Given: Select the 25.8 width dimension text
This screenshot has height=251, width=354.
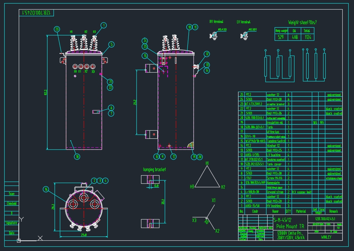Looking at the screenshot, I should pos(84,235).
